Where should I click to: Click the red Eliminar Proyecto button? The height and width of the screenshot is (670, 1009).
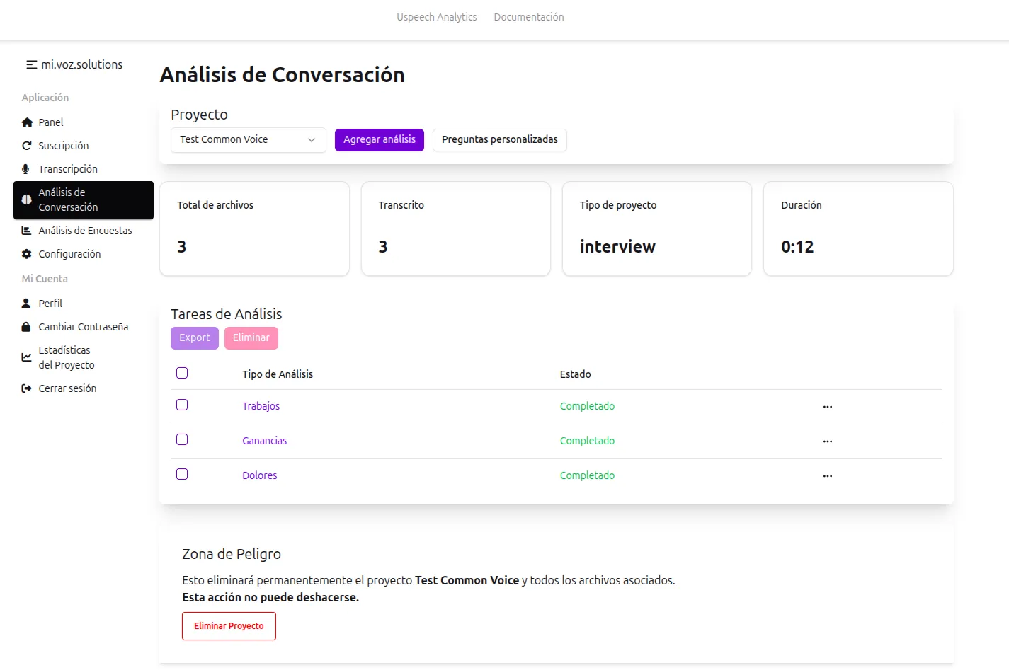229,626
